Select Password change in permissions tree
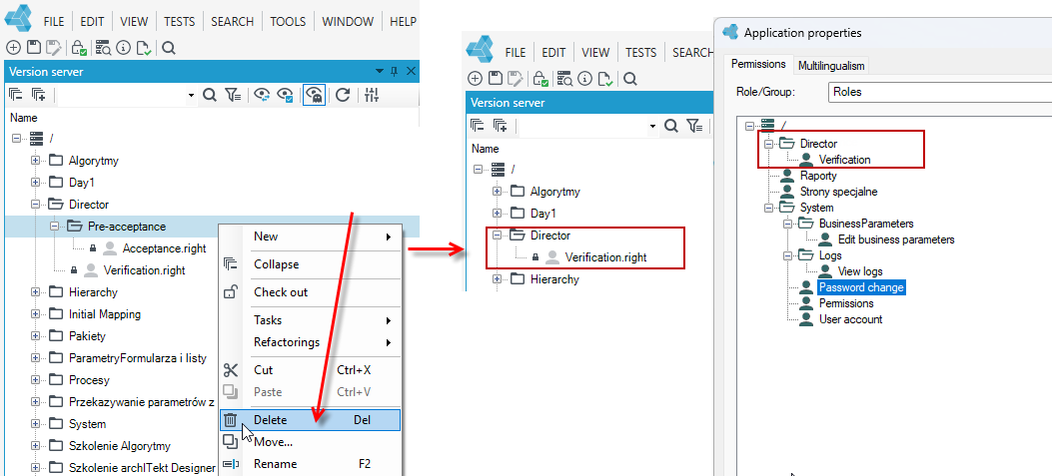 861,287
